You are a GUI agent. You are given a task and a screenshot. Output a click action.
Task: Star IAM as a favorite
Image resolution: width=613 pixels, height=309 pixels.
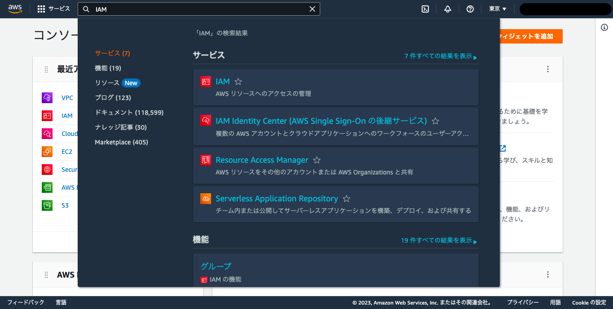238,81
